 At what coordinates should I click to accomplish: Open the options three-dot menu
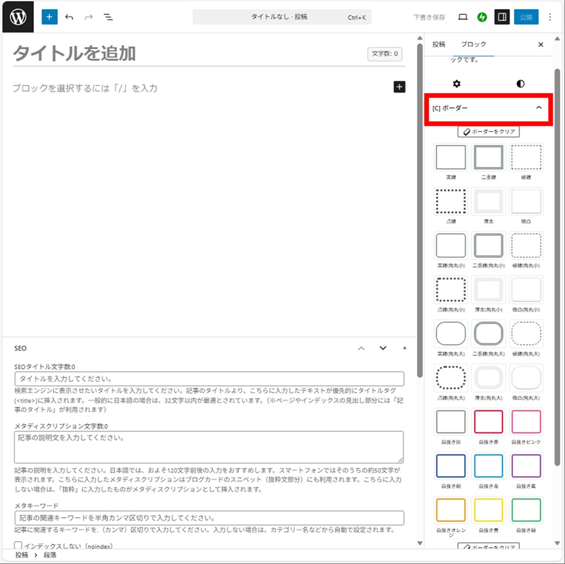click(x=550, y=17)
